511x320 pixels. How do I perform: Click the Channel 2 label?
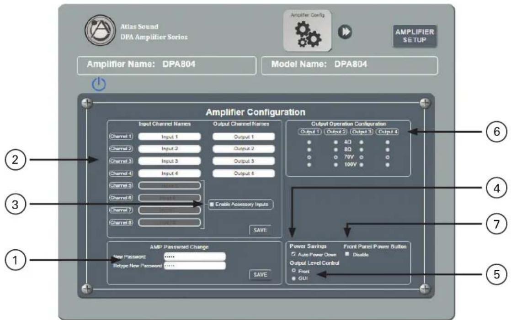121,148
